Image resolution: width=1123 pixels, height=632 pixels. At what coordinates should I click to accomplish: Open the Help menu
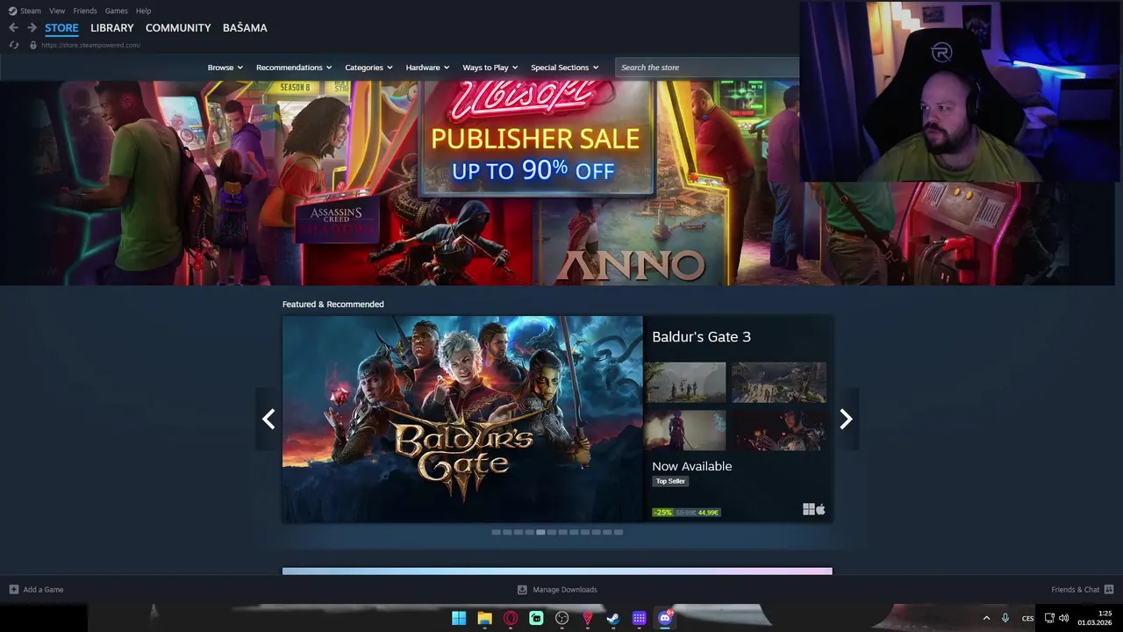tap(143, 11)
